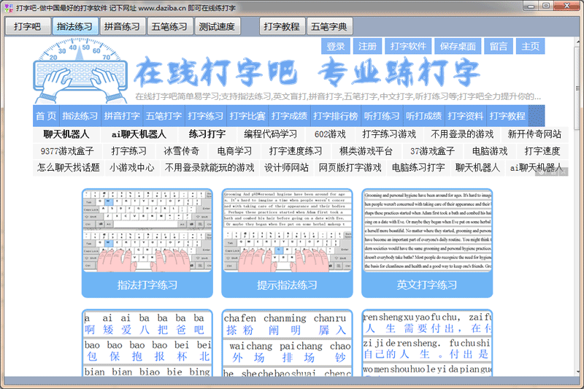Open the 留言 page
Screen dimensions: 584x389
click(499, 46)
